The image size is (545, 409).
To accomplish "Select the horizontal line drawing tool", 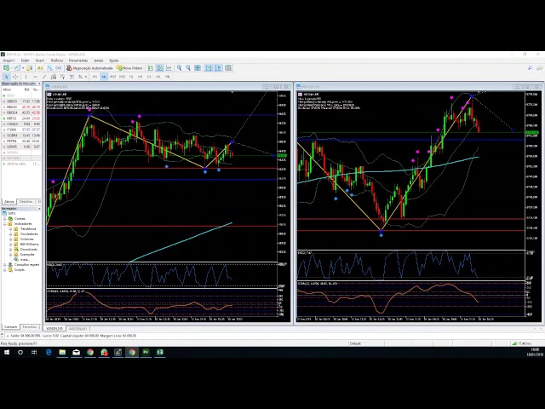I will pyautogui.click(x=35, y=77).
